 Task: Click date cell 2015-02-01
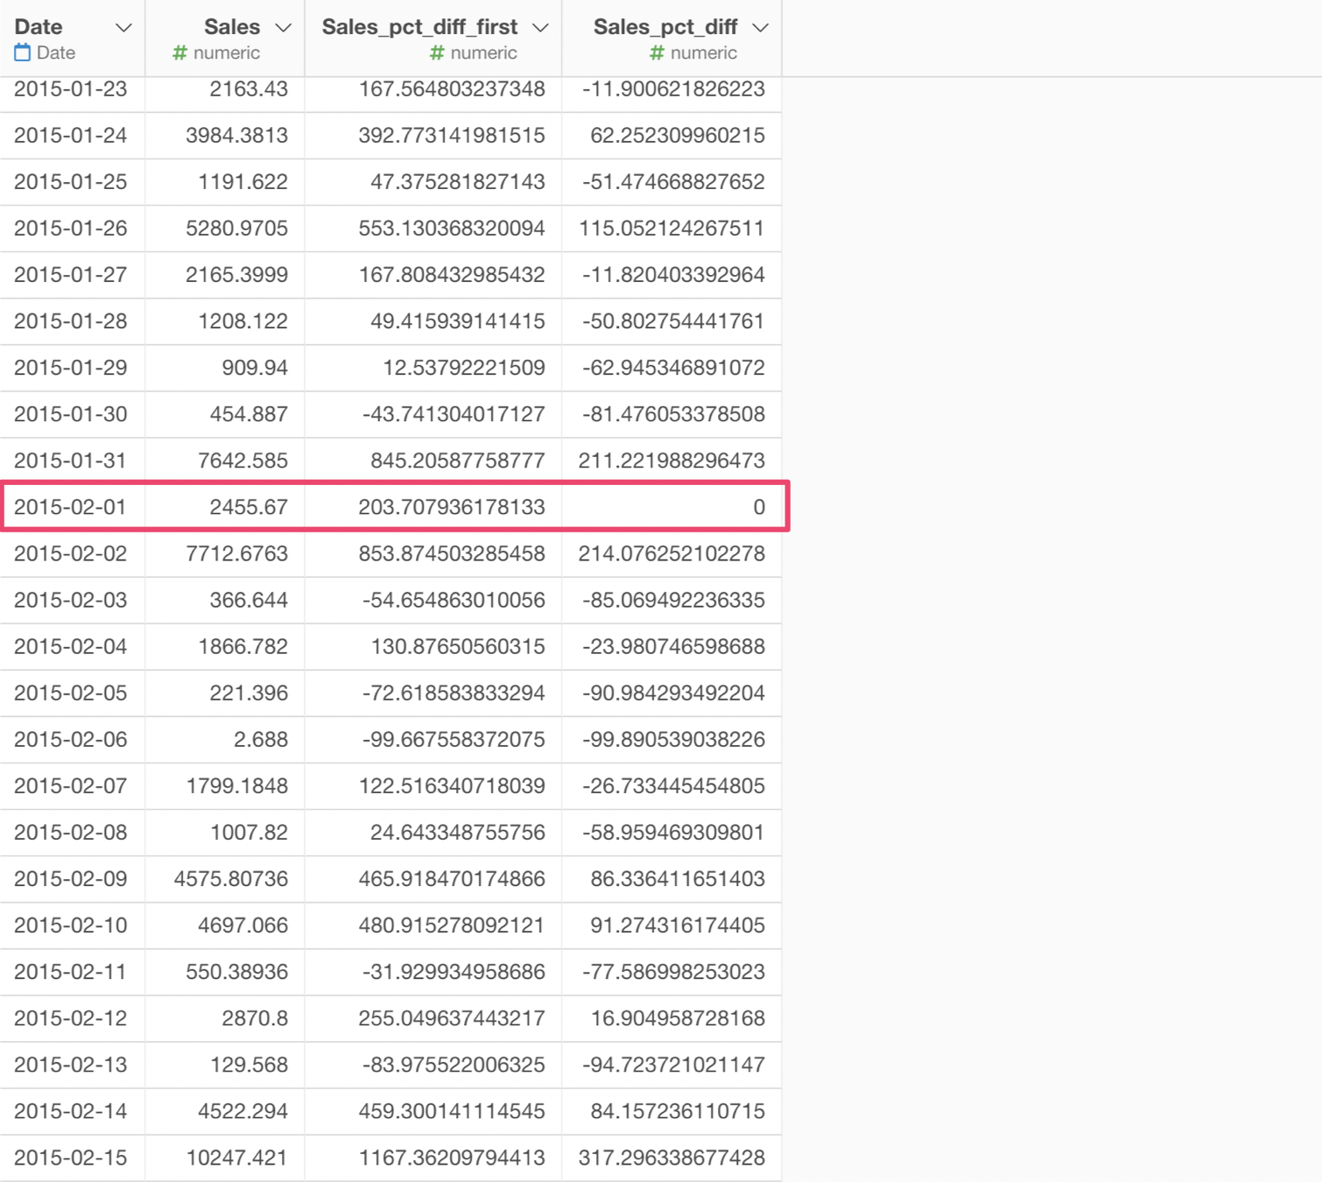coord(71,507)
